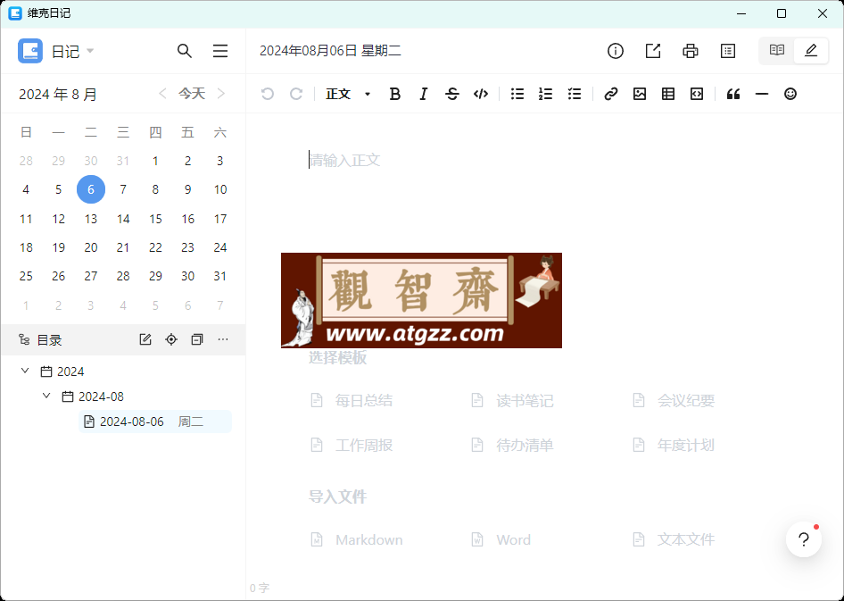Insert a hyperlink

pos(611,95)
